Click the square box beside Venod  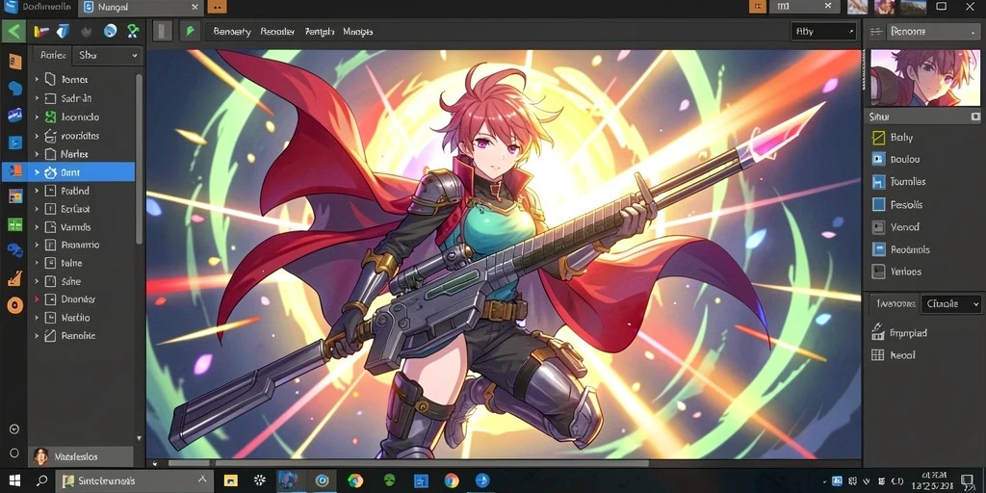pos(878,227)
